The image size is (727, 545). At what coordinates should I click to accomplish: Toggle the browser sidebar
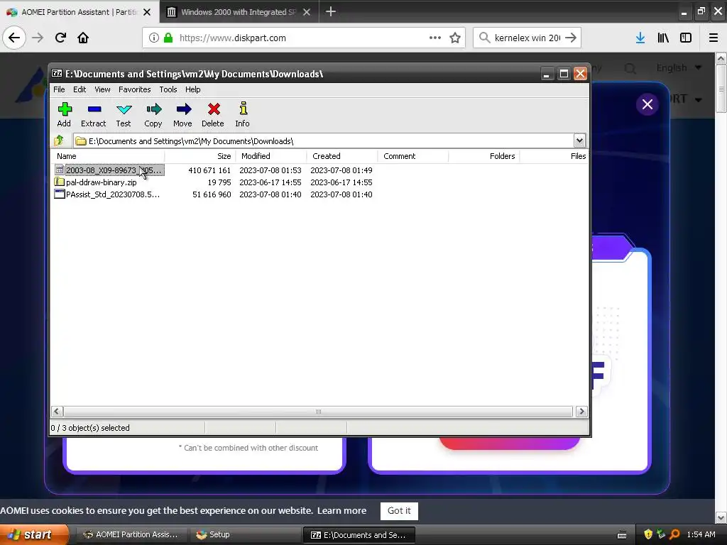coord(686,38)
